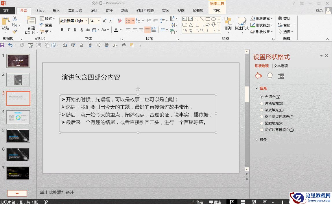Open the font size dropdown
This screenshot has width=332, height=204.
point(99,21)
